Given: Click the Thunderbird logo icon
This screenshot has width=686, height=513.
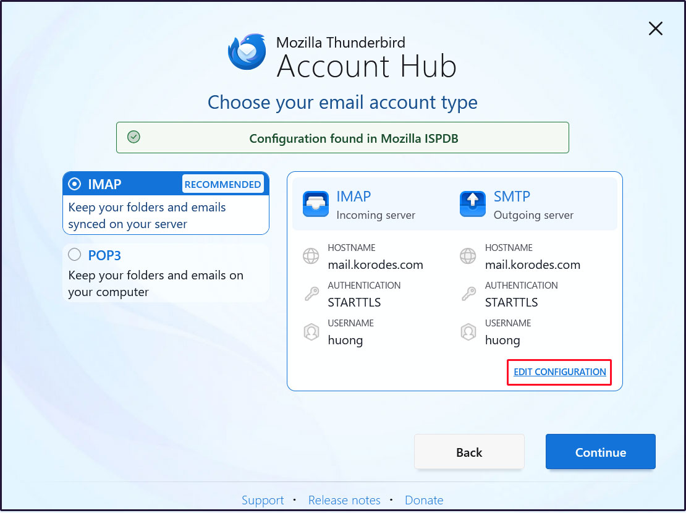Looking at the screenshot, I should pyautogui.click(x=247, y=52).
